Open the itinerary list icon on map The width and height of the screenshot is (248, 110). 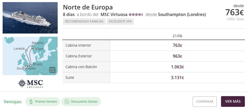[x=52, y=70]
